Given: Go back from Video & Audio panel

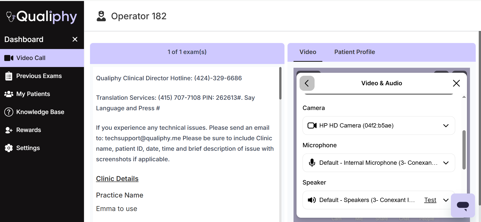Looking at the screenshot, I should [307, 83].
